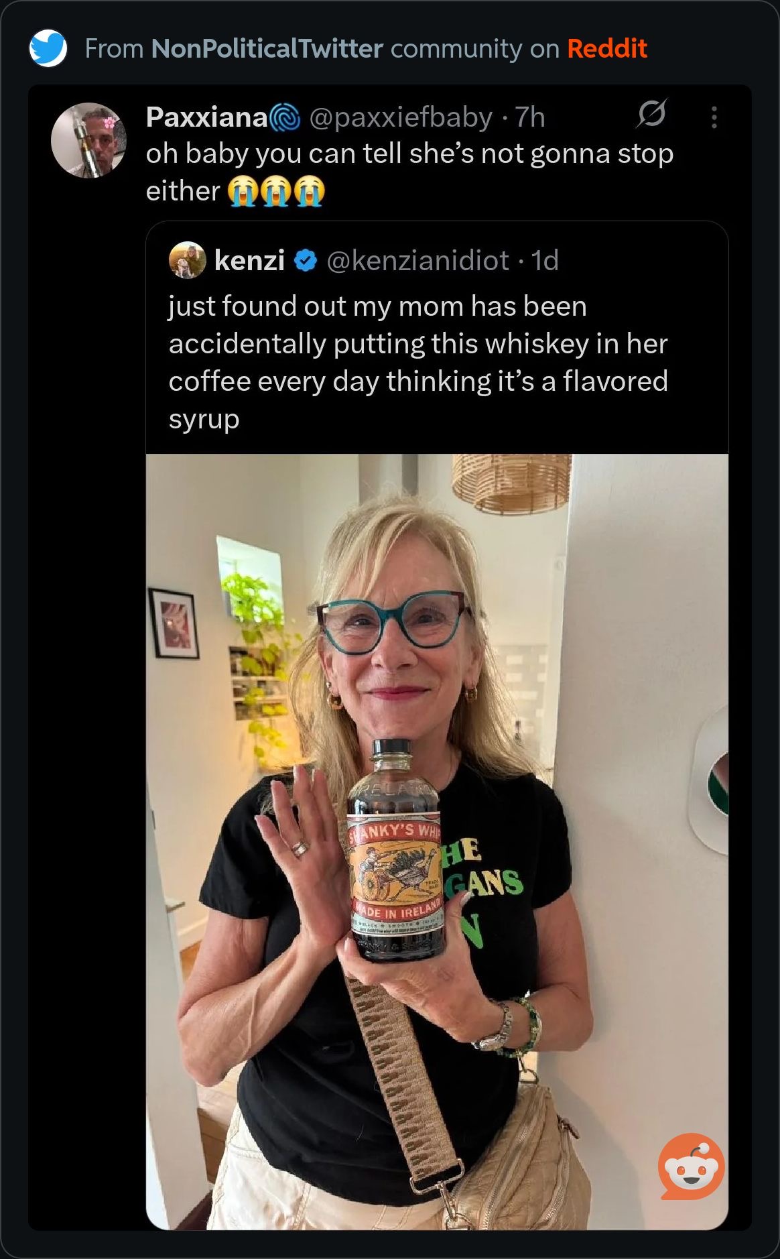The image size is (780, 1259).
Task: Open the NonPoliticalTwitter community link
Action: [267, 48]
